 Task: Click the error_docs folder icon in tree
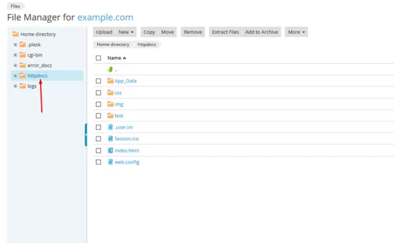tap(22, 65)
